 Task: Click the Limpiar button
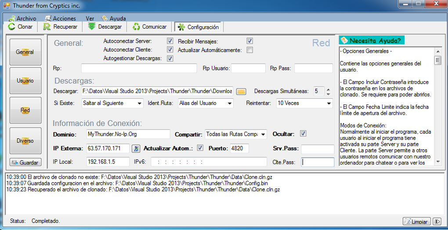point(417,222)
